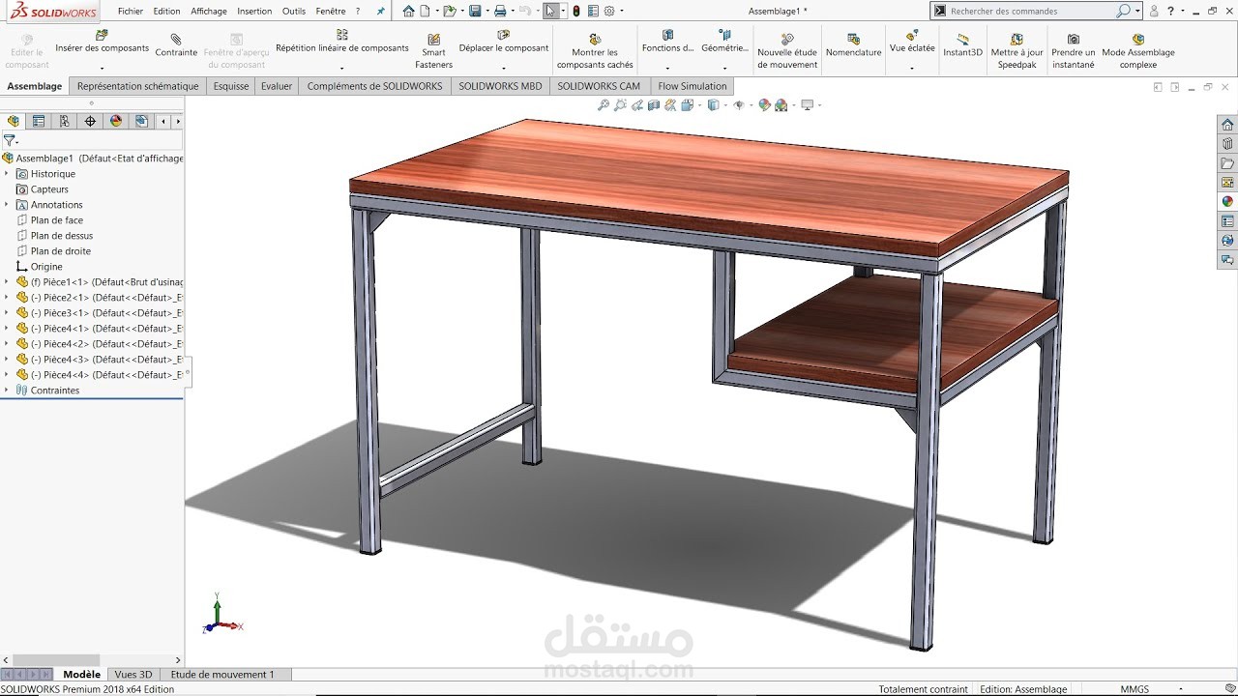Expand the (f) Pièce1<1> component
This screenshot has height=696, width=1238.
click(x=7, y=282)
